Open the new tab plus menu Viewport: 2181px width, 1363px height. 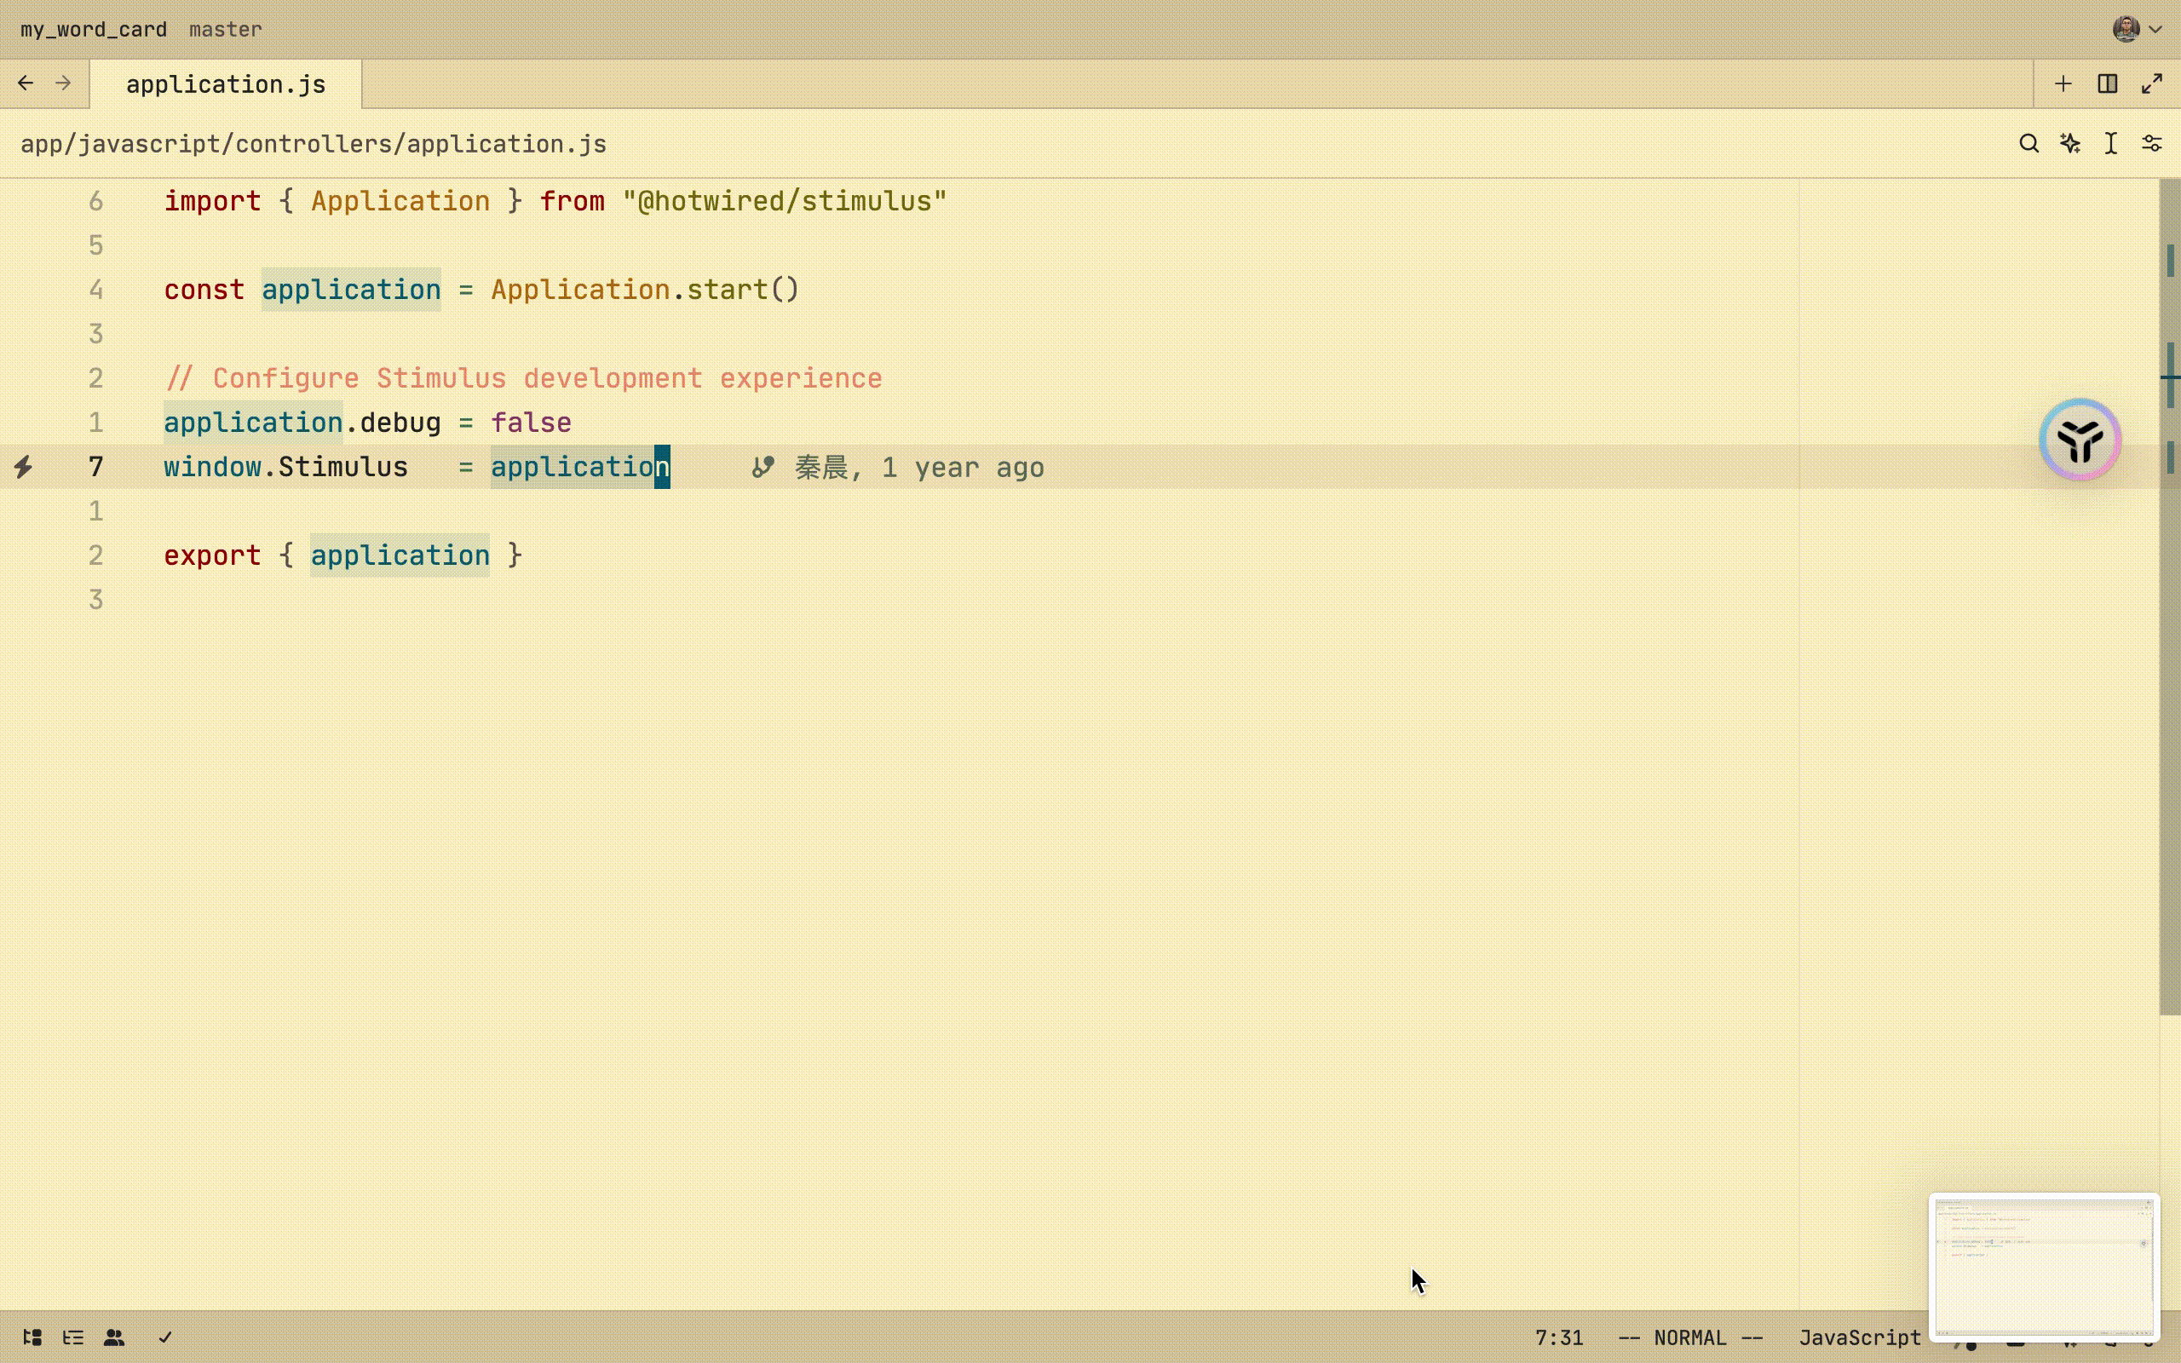click(2063, 83)
